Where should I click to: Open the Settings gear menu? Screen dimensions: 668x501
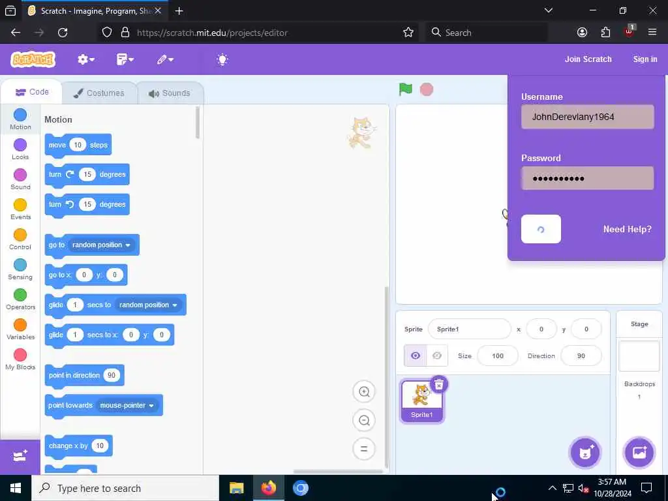coord(85,59)
